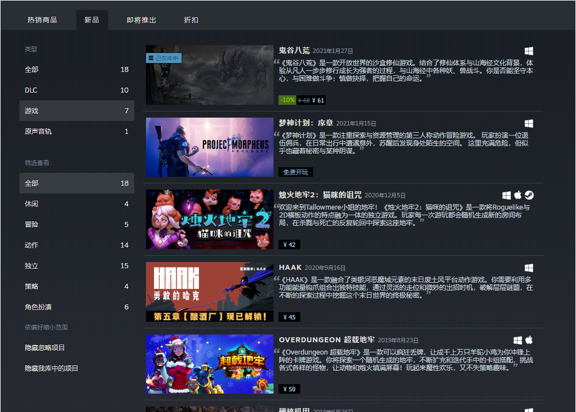This screenshot has width=576, height=412.
Task: Click the original price ¥ 68
Action: click(x=304, y=100)
